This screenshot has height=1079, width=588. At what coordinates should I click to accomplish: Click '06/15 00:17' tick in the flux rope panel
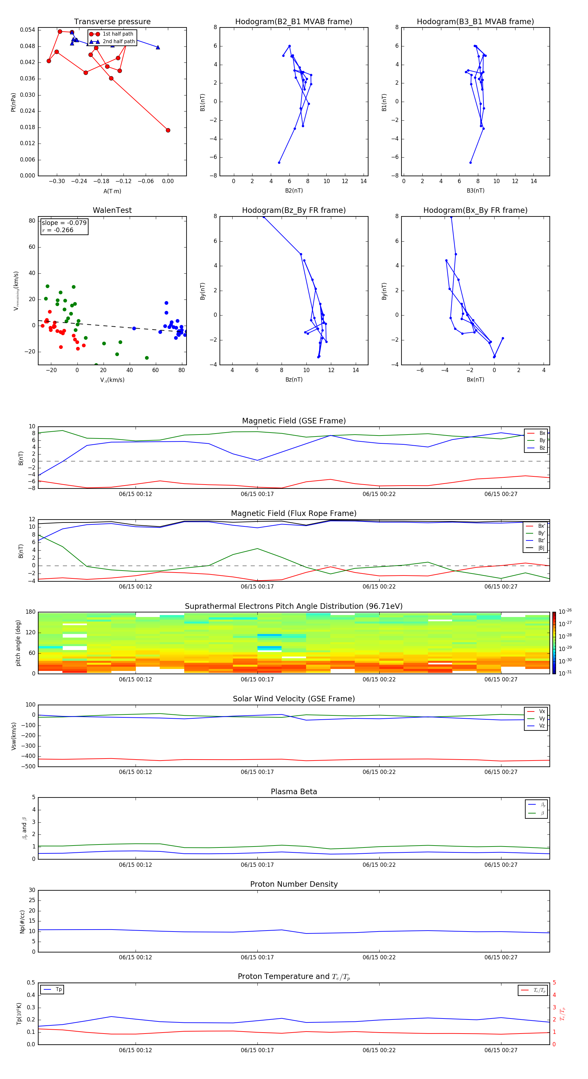[257, 587]
